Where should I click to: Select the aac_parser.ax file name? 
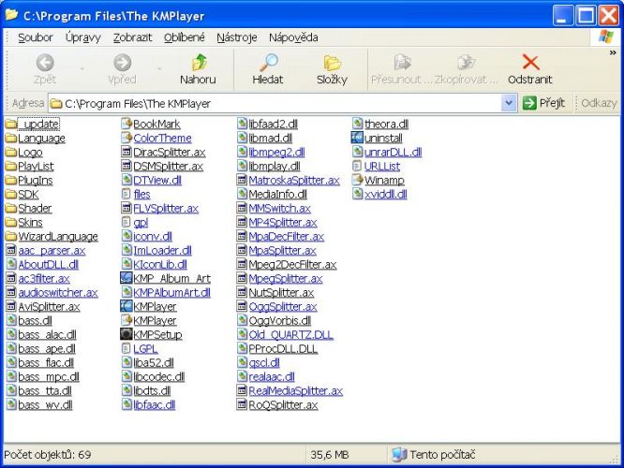tap(52, 251)
